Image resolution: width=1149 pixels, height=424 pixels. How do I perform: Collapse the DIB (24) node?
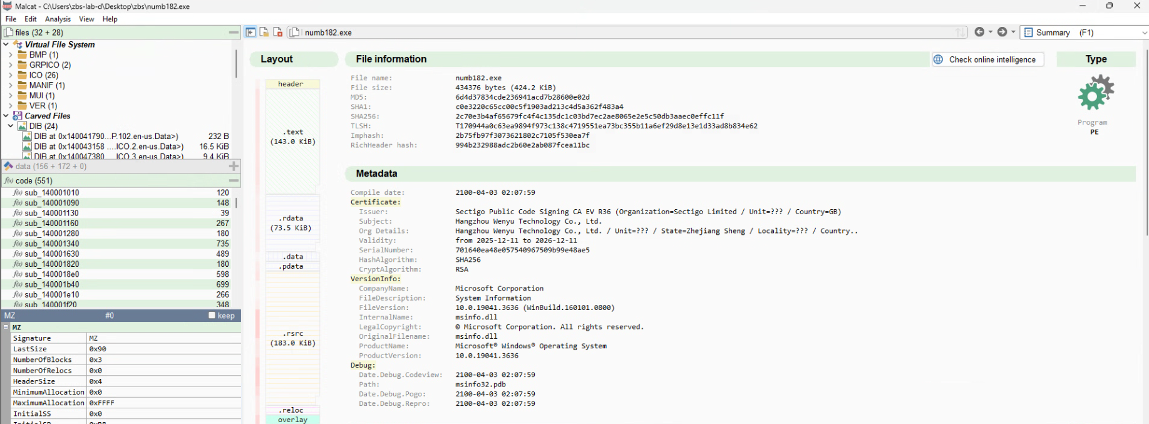coord(11,126)
